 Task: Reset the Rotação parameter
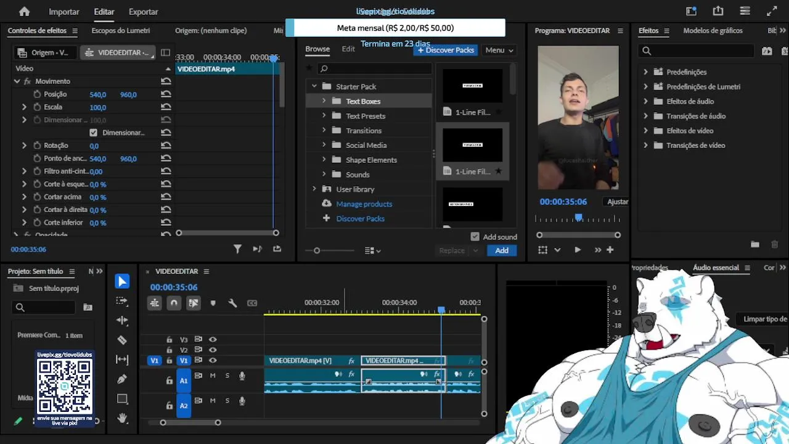pyautogui.click(x=166, y=146)
